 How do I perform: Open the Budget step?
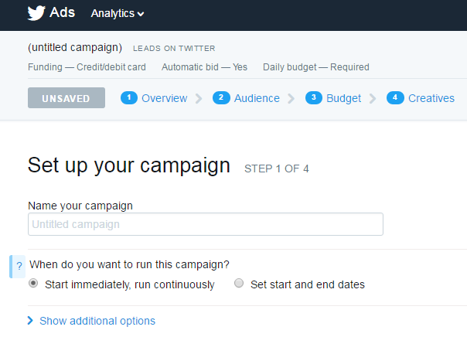click(344, 99)
